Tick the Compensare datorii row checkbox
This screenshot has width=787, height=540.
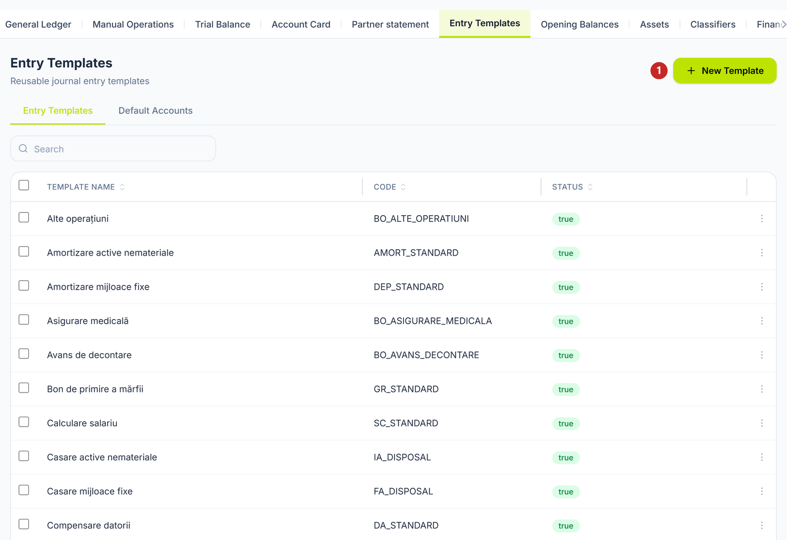click(x=24, y=524)
